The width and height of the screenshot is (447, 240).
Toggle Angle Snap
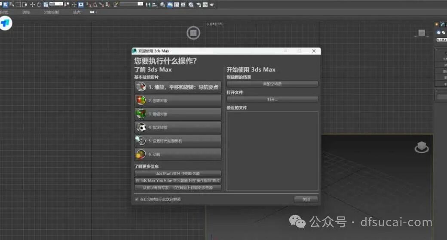tap(95, 5)
